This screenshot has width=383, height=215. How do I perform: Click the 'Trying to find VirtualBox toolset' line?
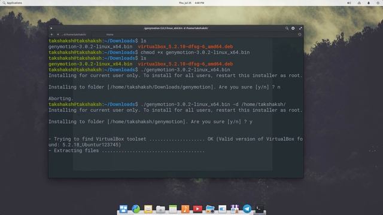(x=175, y=139)
